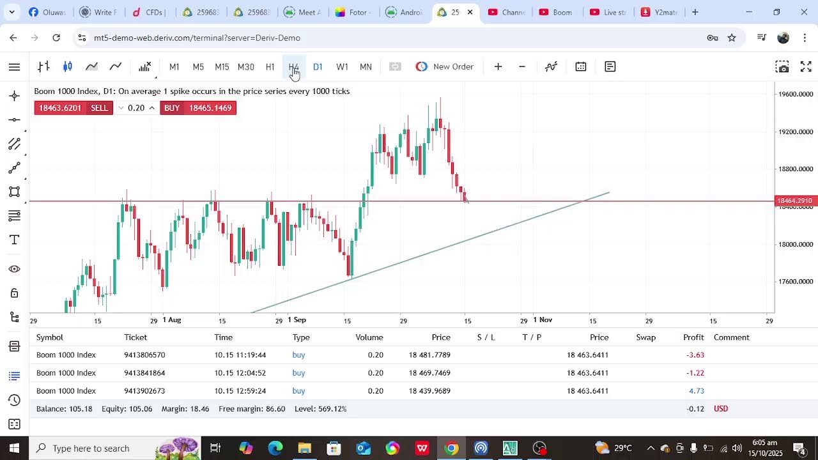This screenshot has width=818, height=460.
Task: Switch to area chart type
Action: 92,66
